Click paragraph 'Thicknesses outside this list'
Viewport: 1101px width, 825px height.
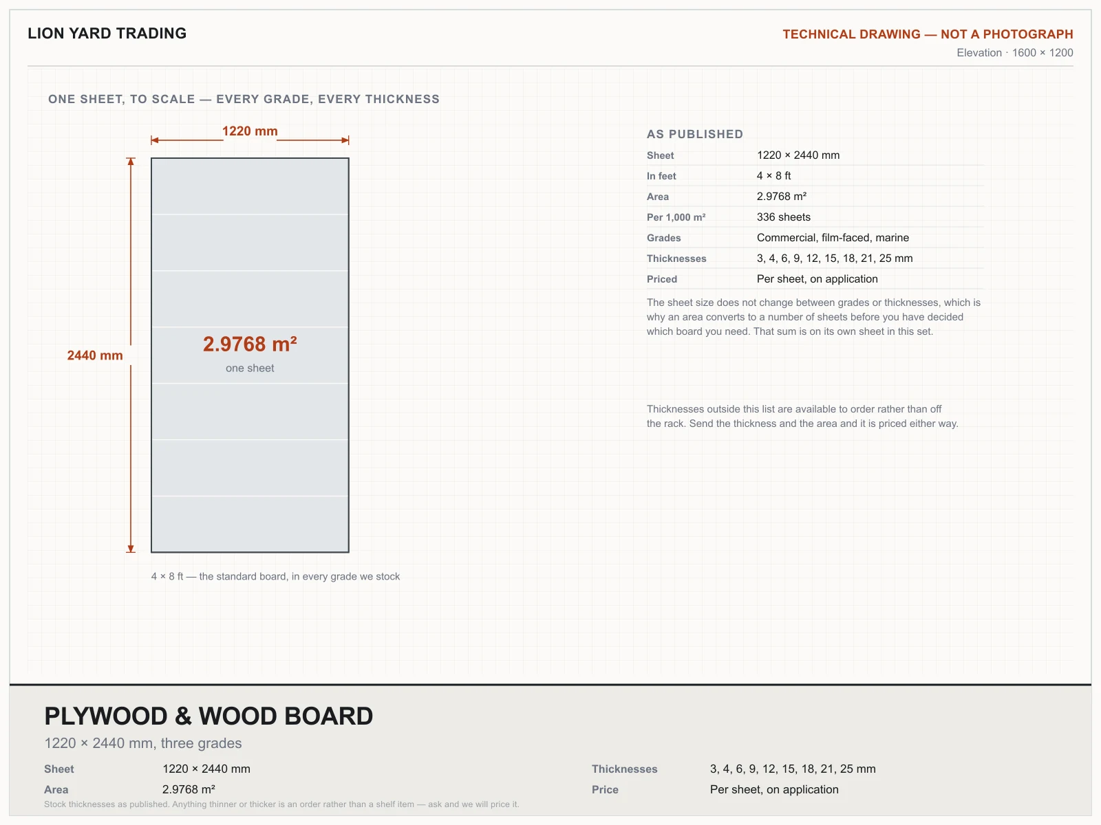[802, 417]
